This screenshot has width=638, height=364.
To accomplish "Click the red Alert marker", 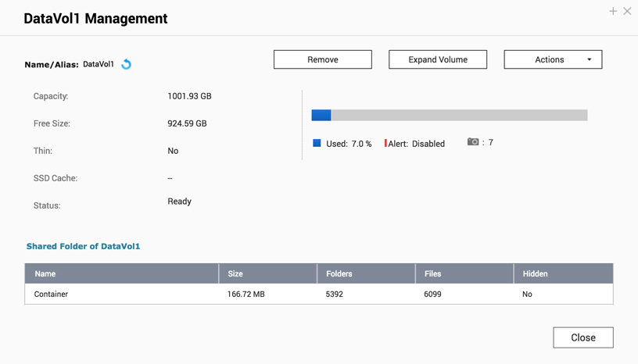I will pos(385,143).
